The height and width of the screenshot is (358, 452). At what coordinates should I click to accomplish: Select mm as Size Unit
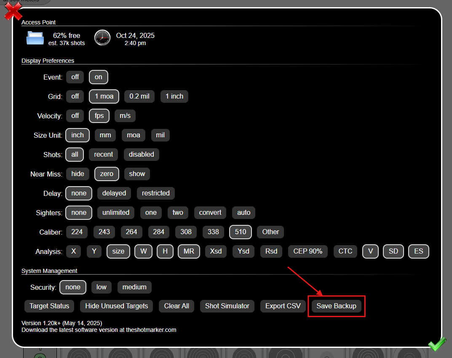pos(105,135)
